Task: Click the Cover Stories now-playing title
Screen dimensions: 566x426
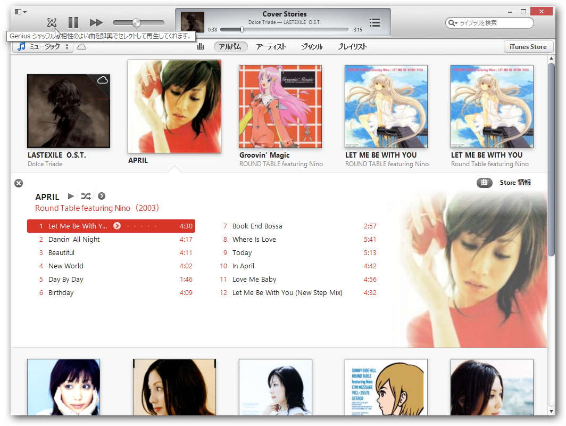Action: [x=285, y=14]
